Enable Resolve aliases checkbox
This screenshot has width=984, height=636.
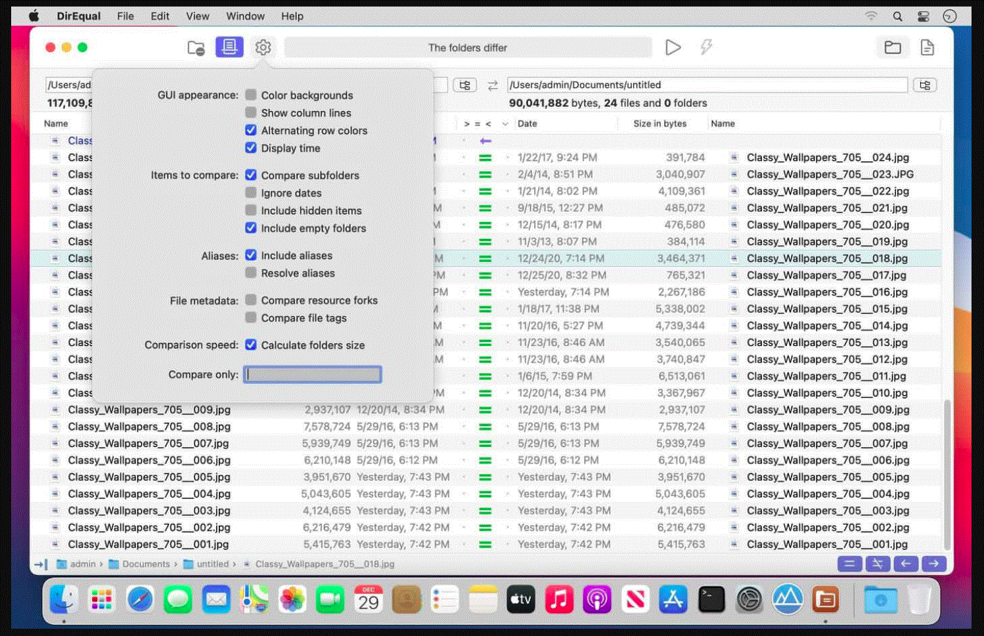[251, 273]
